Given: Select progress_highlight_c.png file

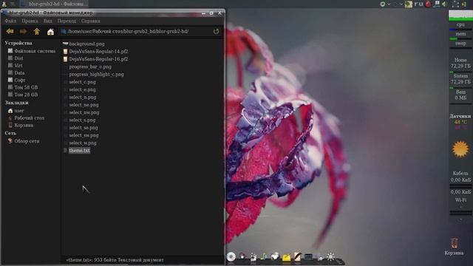Looking at the screenshot, I should [x=96, y=74].
